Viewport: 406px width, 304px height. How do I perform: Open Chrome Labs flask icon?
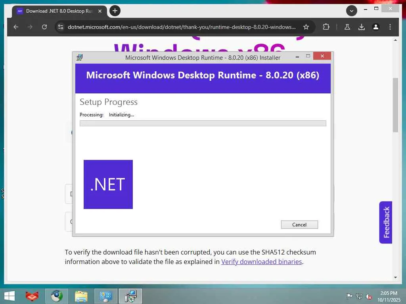pos(347,27)
